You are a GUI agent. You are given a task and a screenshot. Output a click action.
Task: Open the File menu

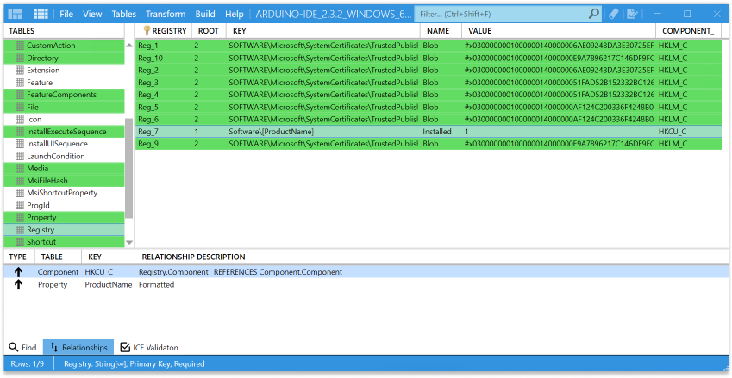pyautogui.click(x=66, y=14)
